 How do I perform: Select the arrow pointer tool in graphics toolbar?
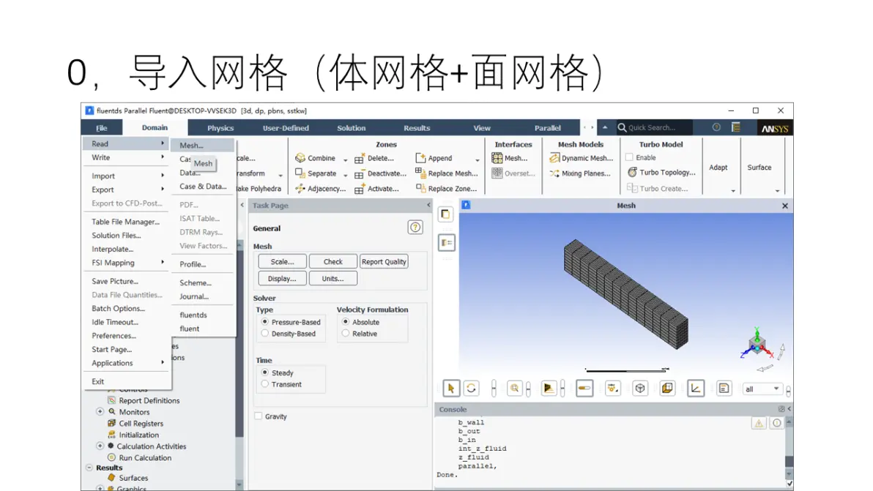(x=451, y=388)
